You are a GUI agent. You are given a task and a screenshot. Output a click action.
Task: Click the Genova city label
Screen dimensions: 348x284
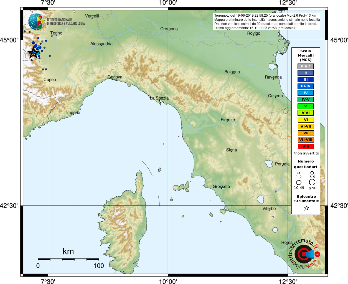(115, 77)
